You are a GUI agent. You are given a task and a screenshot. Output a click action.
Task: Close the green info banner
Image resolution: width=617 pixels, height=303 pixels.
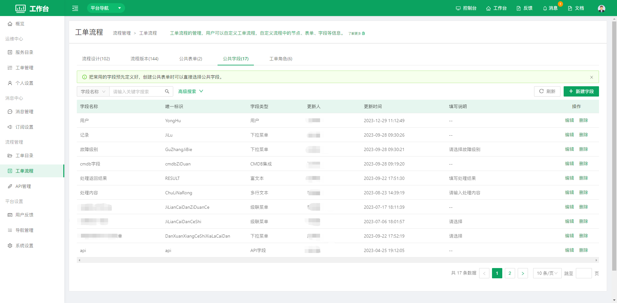pos(591,77)
